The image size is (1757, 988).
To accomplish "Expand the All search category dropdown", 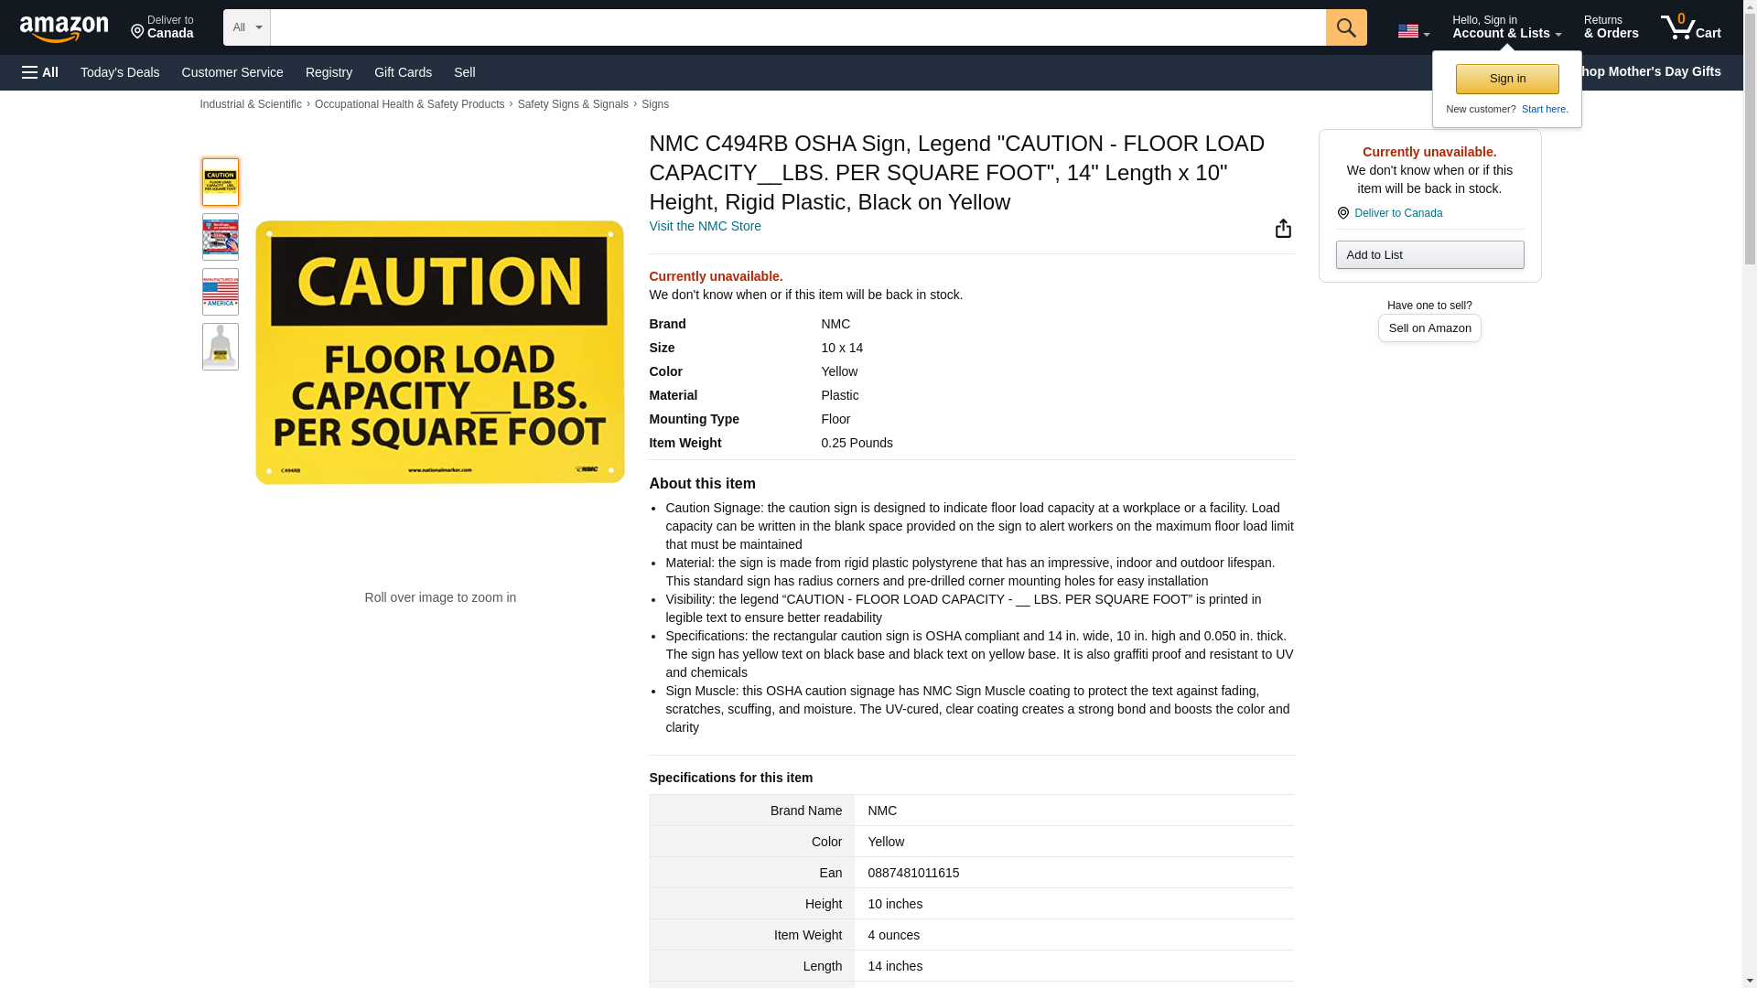I will pyautogui.click(x=246, y=27).
